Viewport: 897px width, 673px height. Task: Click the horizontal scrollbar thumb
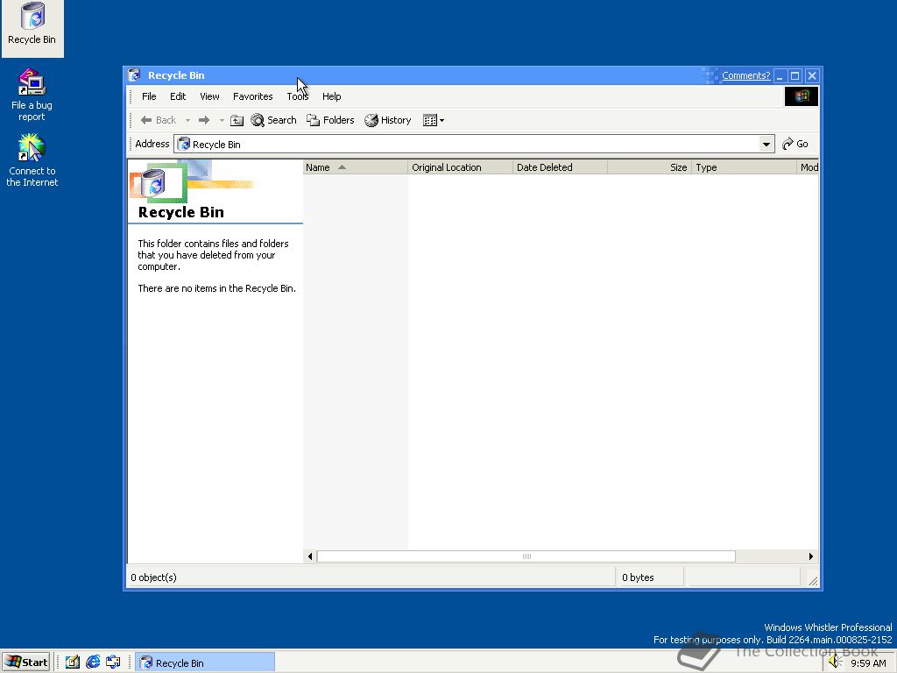(x=526, y=556)
